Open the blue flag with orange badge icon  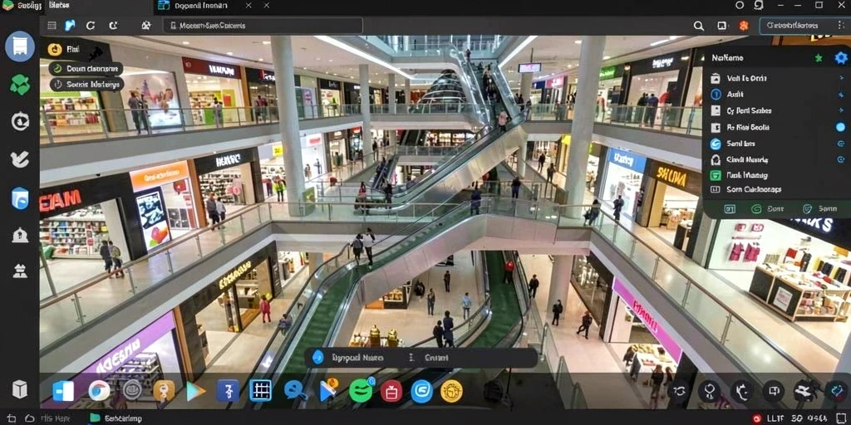(327, 391)
